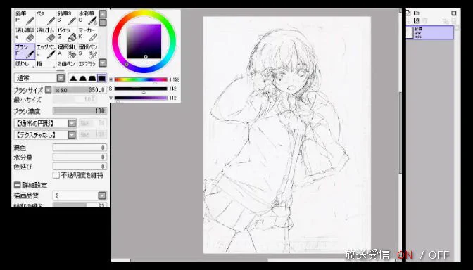Select the 鉛筆S pencil tool

click(68, 18)
